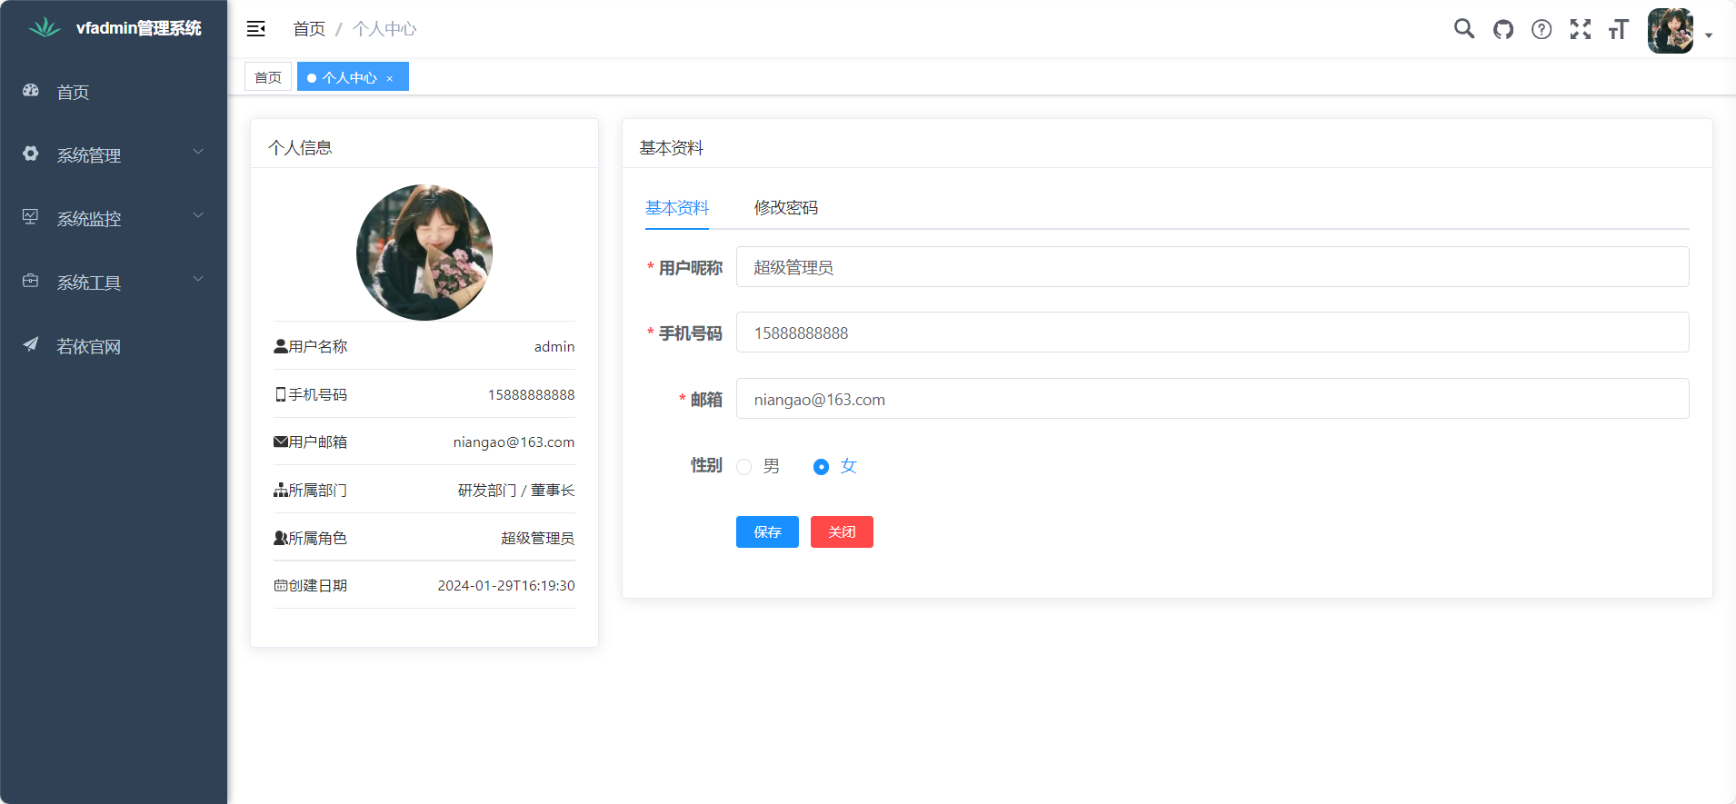Viewport: 1736px width, 804px height.
Task: Click the help documentation question icon
Action: click(1541, 29)
